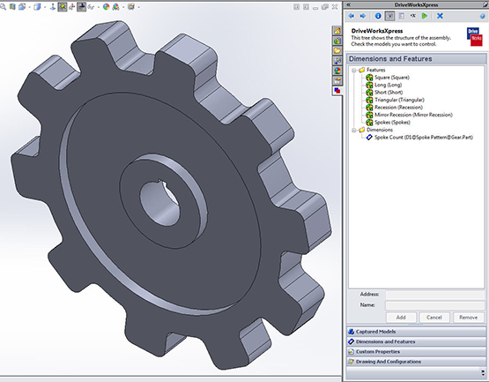The height and width of the screenshot is (382, 489).
Task: Pin the DriveWorksXpress task pane
Action: [x=485, y=4]
